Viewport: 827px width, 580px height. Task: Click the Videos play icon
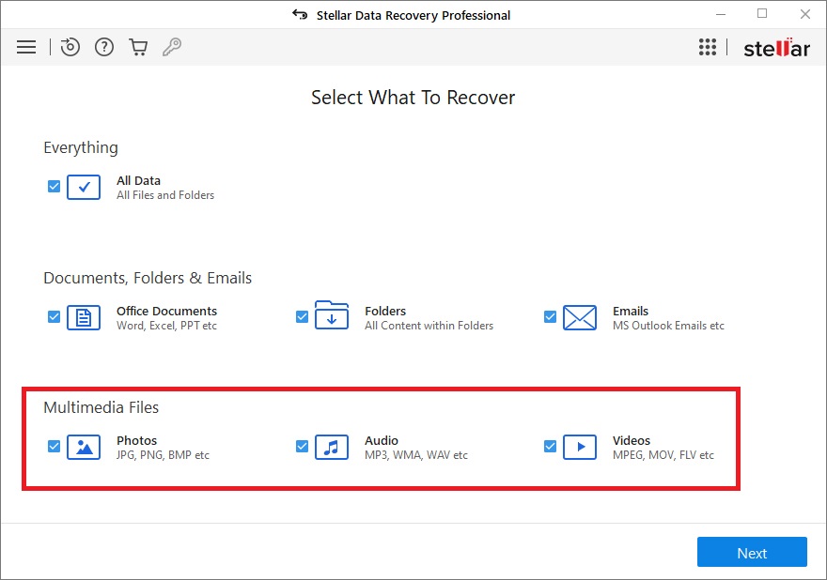click(x=580, y=448)
